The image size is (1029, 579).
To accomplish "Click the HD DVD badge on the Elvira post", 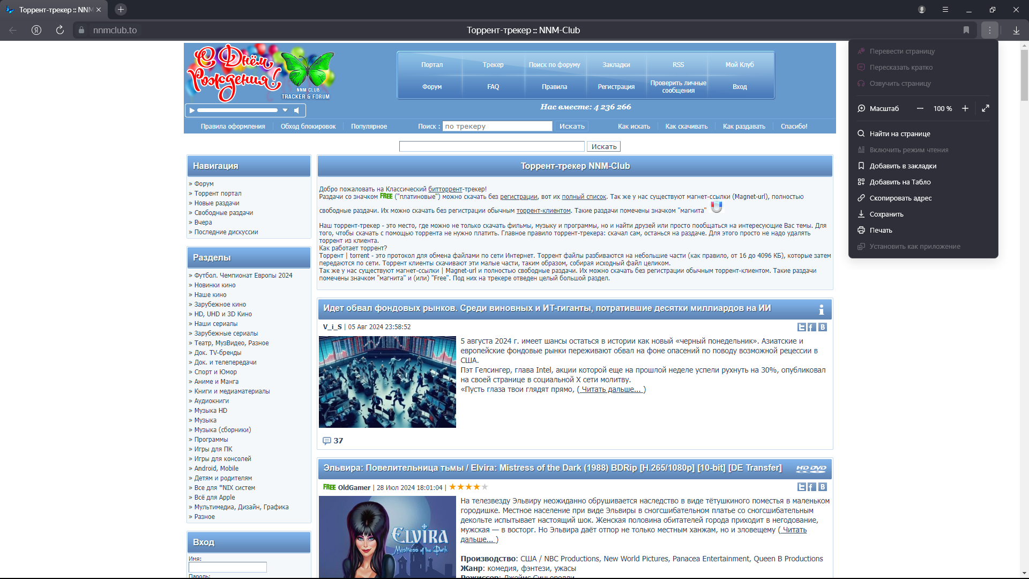I will (x=811, y=469).
